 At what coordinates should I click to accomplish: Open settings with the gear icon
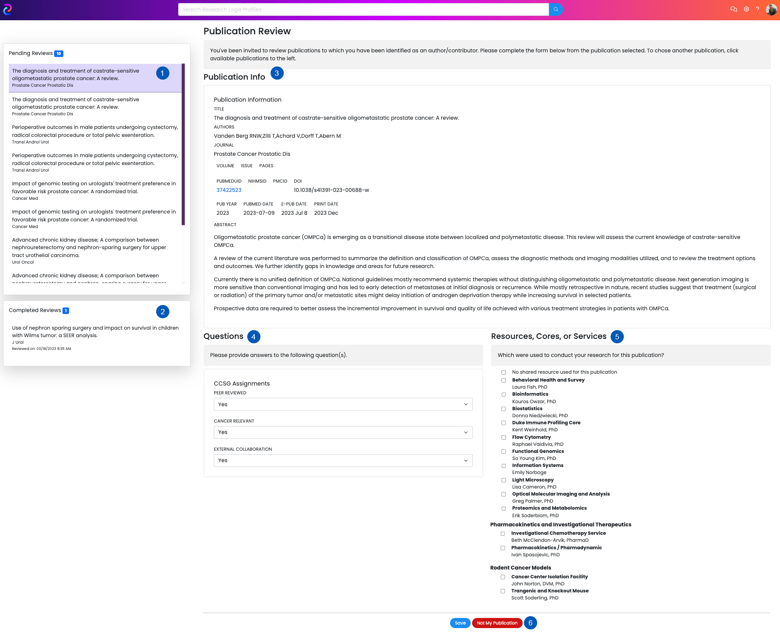(x=746, y=9)
